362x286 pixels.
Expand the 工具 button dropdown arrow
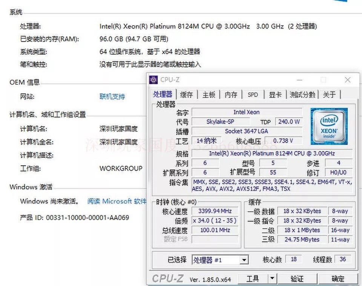pos(272,278)
